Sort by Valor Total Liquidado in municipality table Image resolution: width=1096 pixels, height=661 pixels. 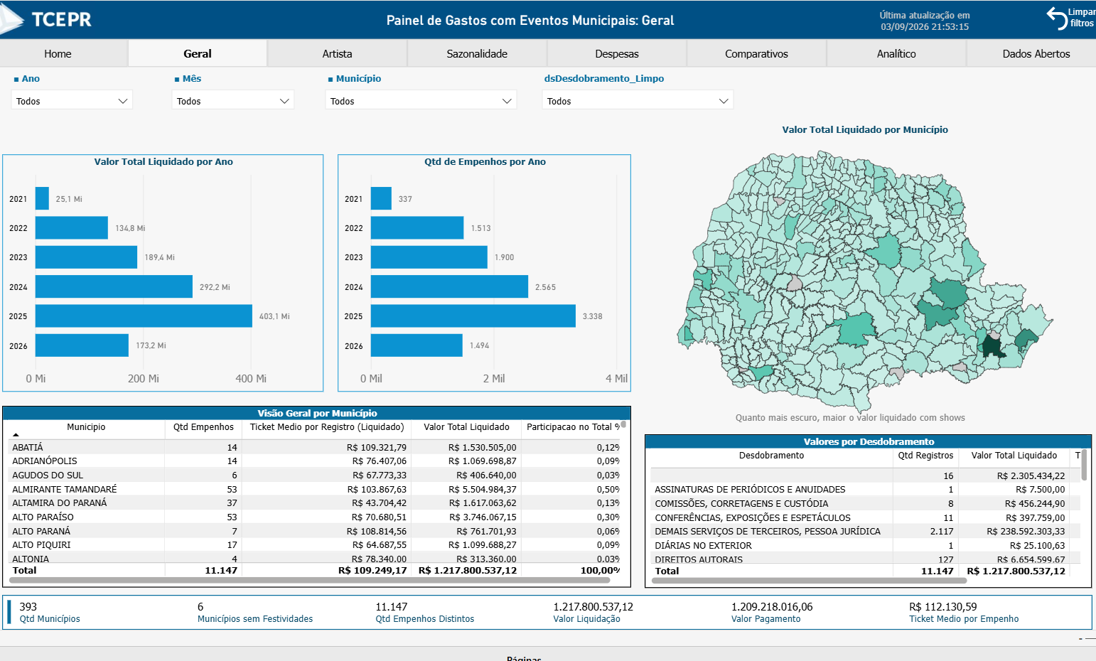pos(466,427)
